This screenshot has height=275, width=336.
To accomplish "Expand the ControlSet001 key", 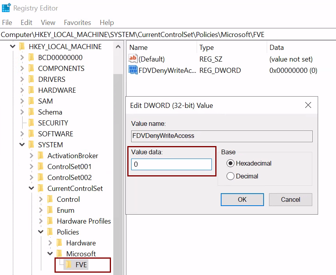I will [x=32, y=167].
